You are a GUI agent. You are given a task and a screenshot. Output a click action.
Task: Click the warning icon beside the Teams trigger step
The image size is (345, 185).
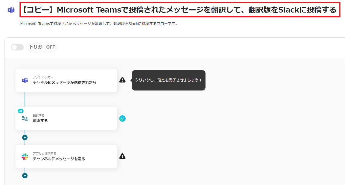click(122, 80)
